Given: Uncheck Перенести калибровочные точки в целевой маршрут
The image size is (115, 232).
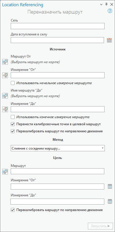Looking at the screenshot, I should (x=13, y=124).
